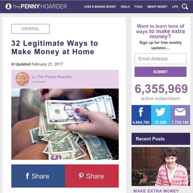Open the Facebook followers tile
This screenshot has height=193, width=193.
(x=141, y=115)
